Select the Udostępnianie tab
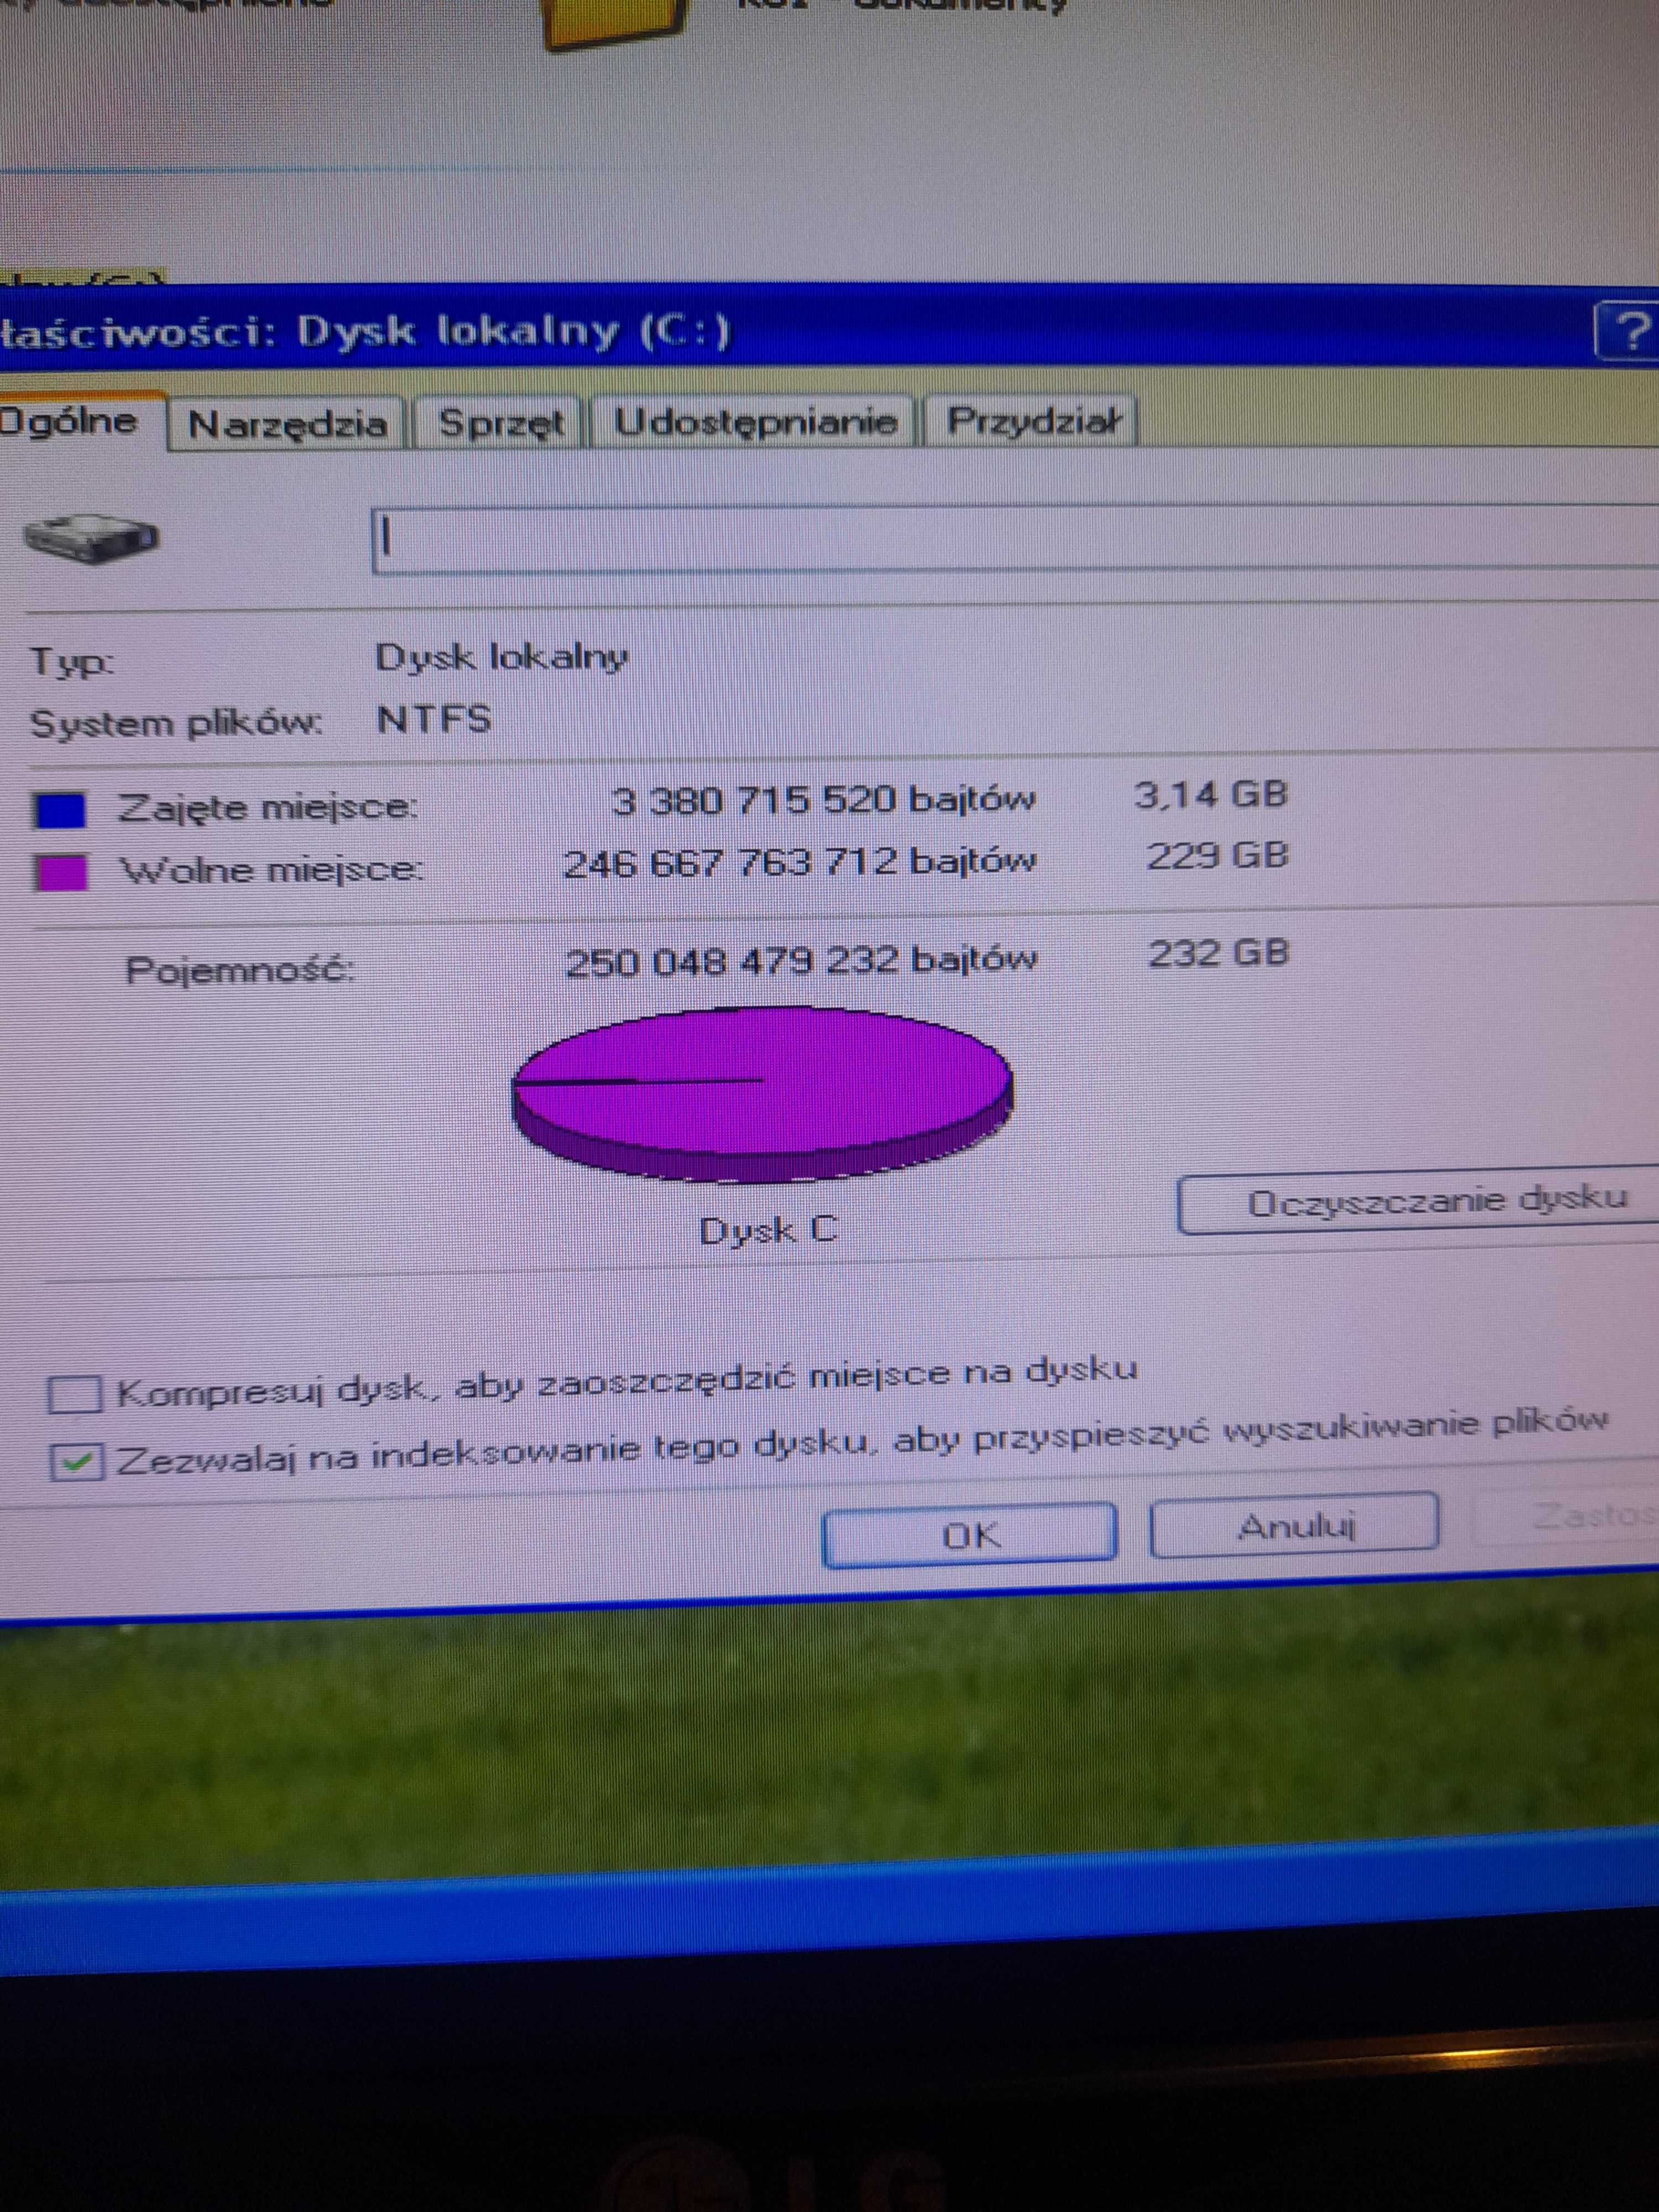Screen dimensions: 1659x2212 pos(755,421)
